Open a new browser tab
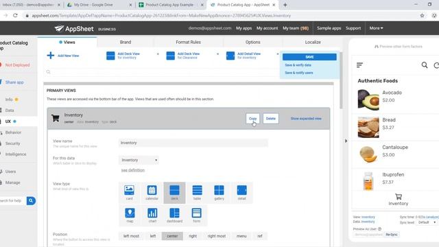The width and height of the screenshot is (439, 247). pyautogui.click(x=285, y=5)
